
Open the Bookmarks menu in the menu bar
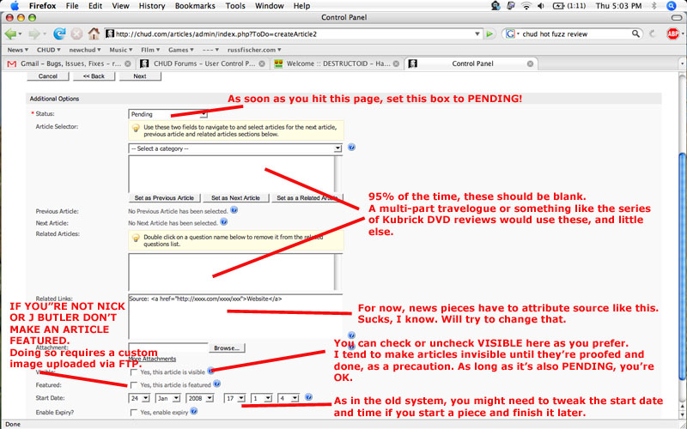(194, 6)
